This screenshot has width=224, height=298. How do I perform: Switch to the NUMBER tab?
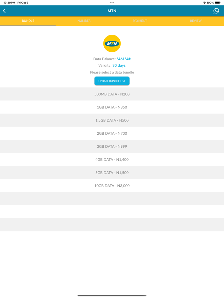[x=84, y=21]
